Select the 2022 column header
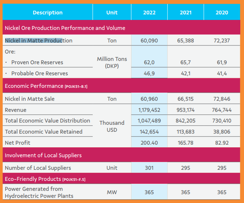Screen dimensions: 244x203 (x=149, y=13)
